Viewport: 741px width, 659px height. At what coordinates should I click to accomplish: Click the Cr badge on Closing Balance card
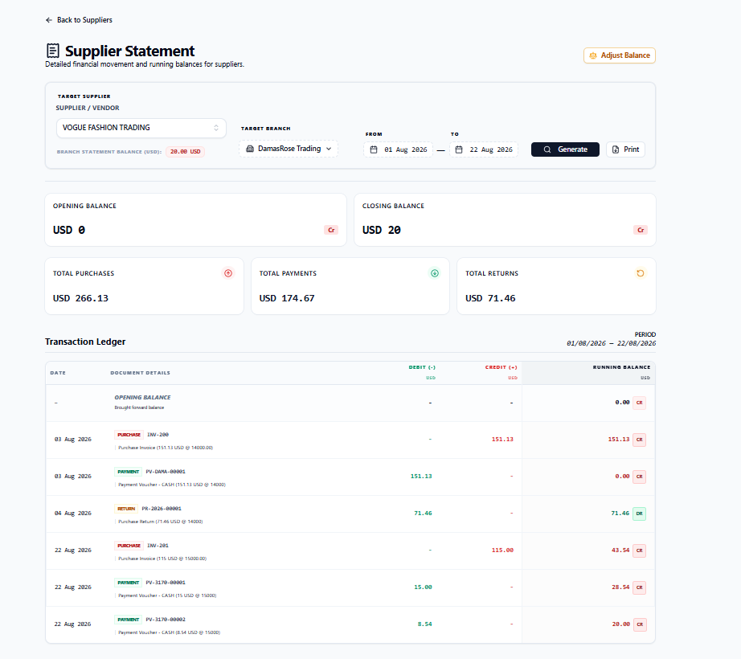tap(641, 230)
